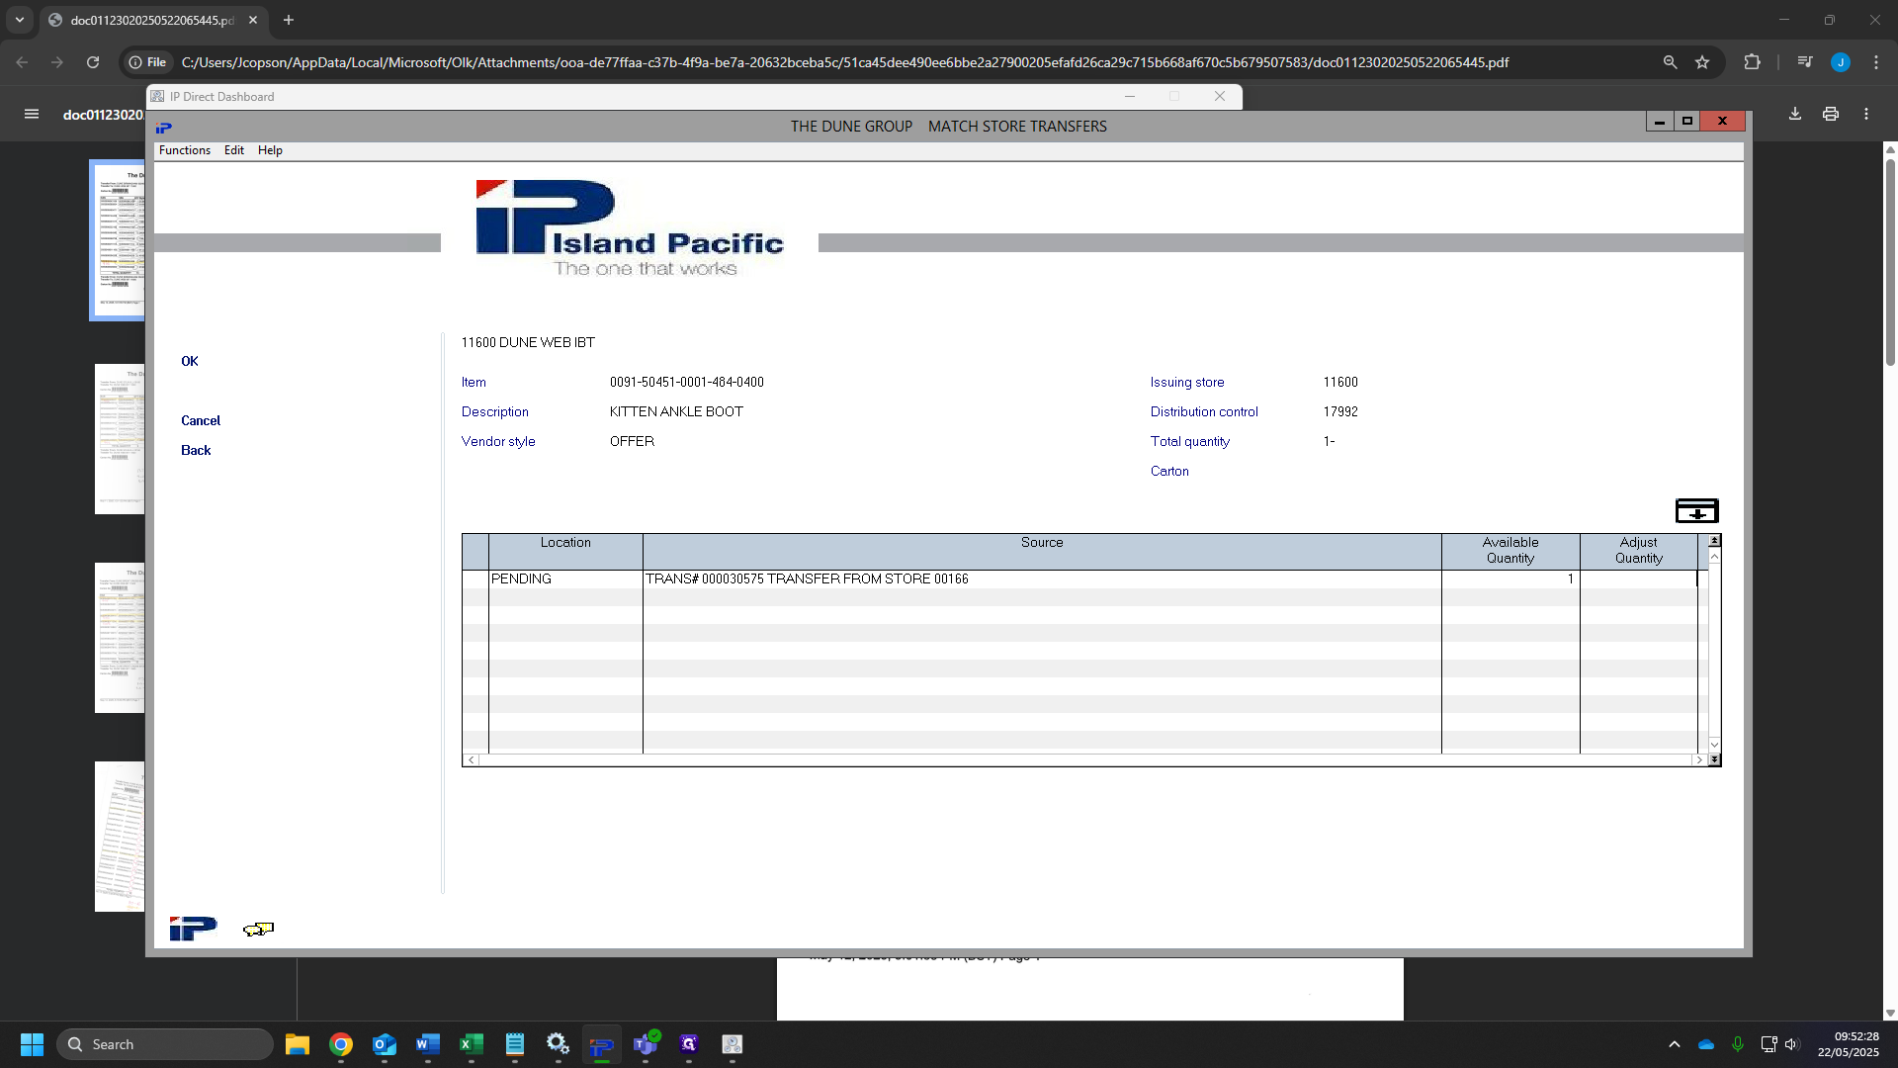Close the IP Direct Dashboard window

coord(1220,96)
